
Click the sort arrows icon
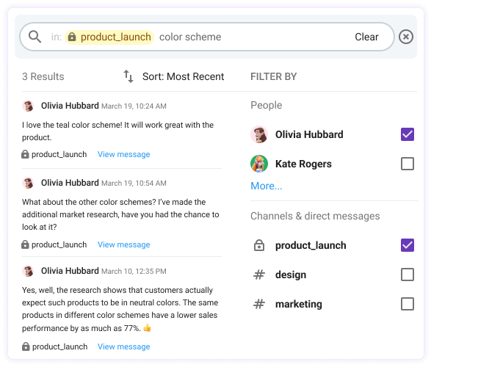128,76
